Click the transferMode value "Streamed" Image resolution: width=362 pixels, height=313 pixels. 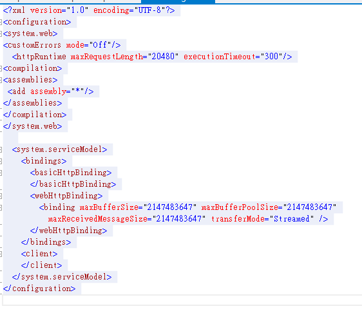point(292,219)
